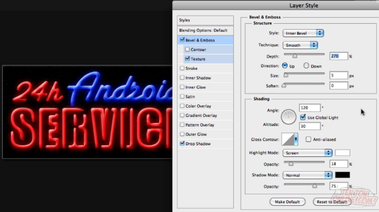The width and height of the screenshot is (379, 212).
Task: Click the Reset to Default button
Action: pos(332,202)
